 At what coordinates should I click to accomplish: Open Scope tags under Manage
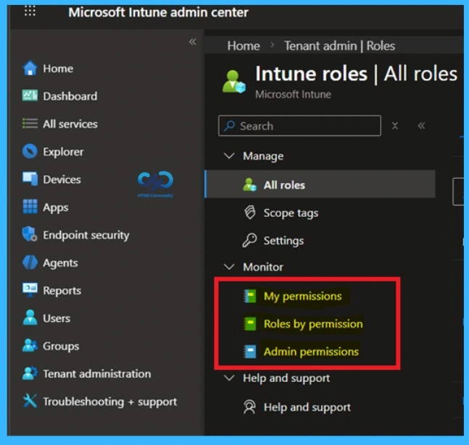291,213
